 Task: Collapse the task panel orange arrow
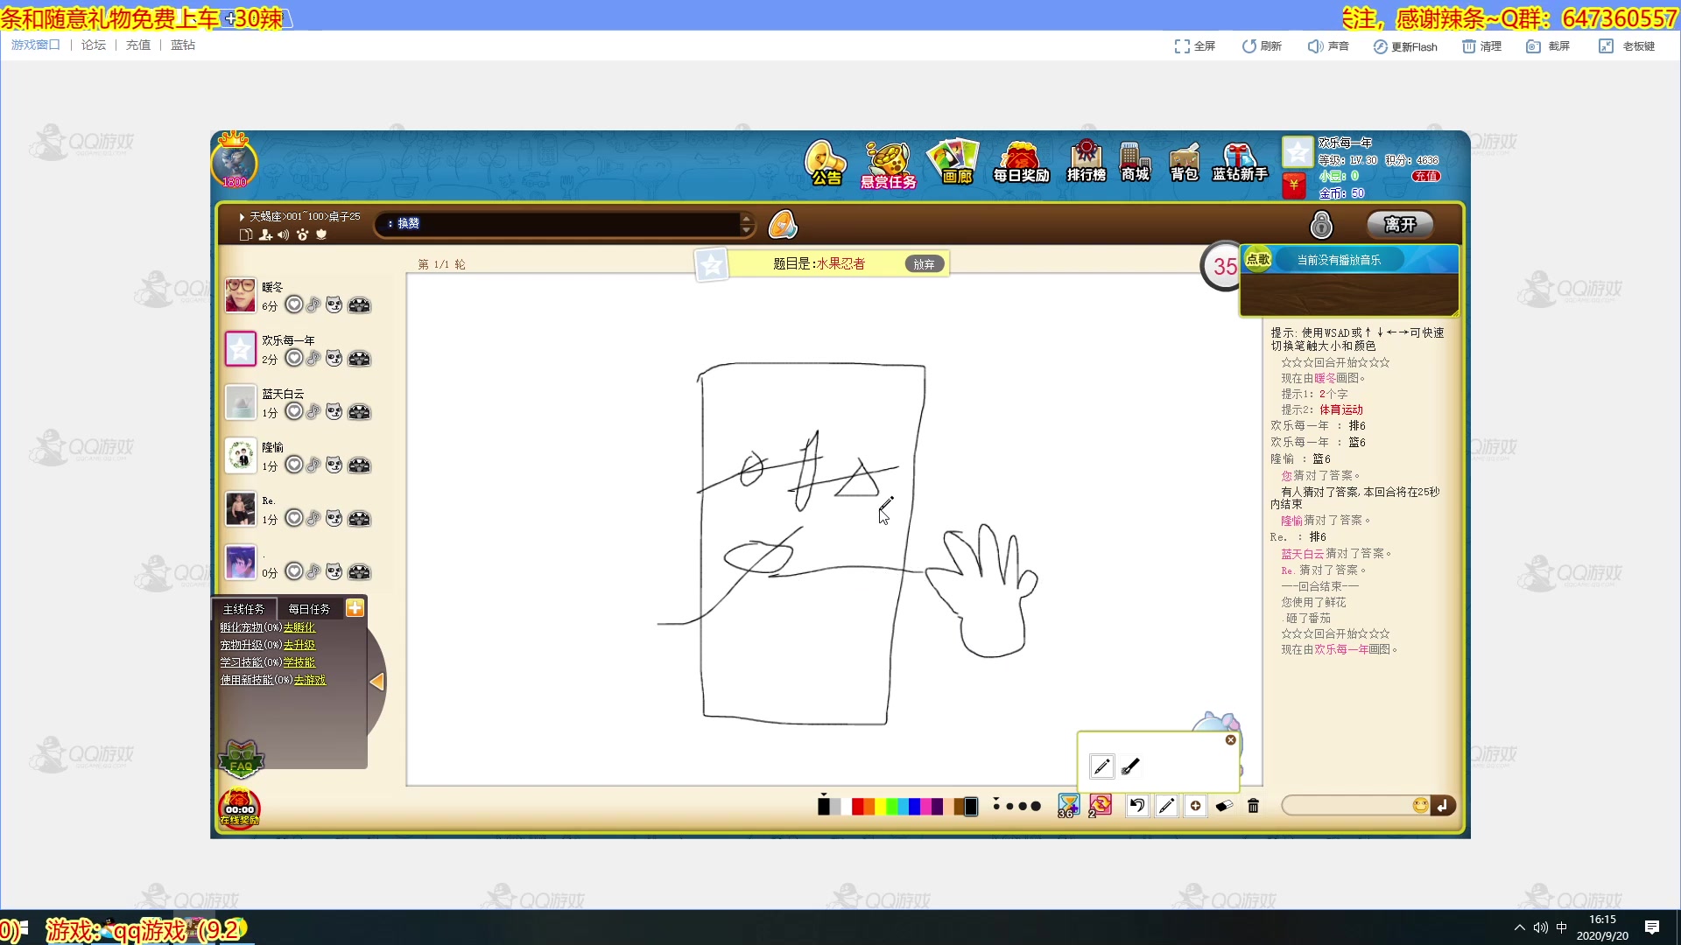[x=376, y=681]
